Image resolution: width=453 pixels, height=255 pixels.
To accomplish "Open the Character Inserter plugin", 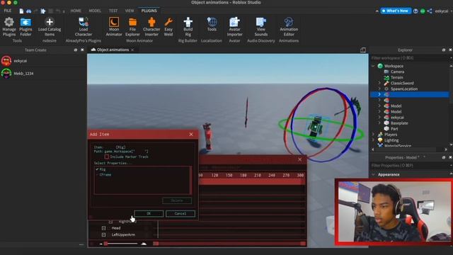I will (151, 27).
